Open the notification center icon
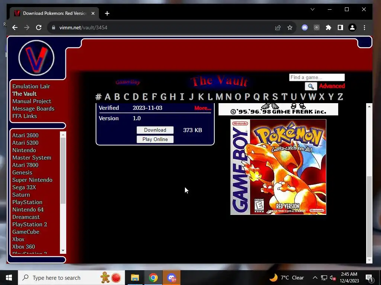The height and width of the screenshot is (285, 381). (x=369, y=278)
